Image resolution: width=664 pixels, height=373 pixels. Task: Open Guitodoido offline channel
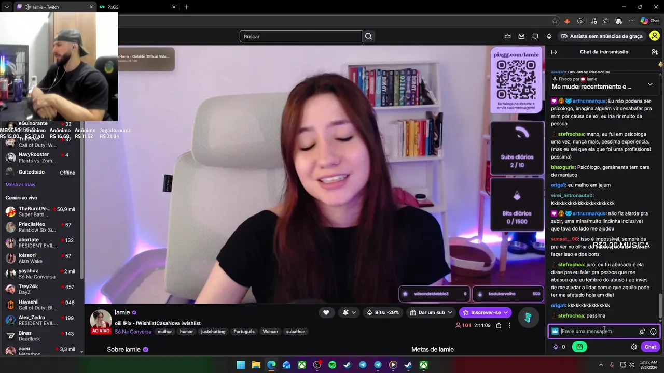point(40,173)
